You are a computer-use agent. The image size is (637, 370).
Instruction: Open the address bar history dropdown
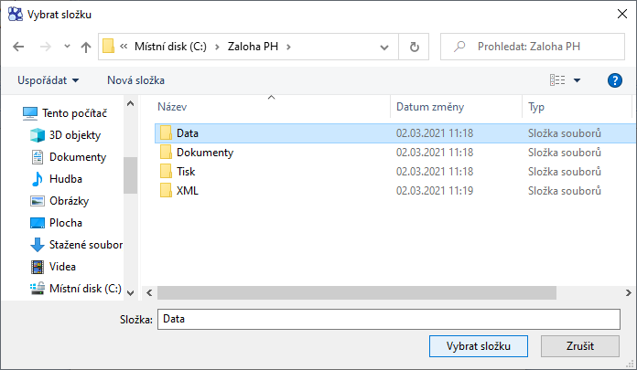[x=384, y=47]
